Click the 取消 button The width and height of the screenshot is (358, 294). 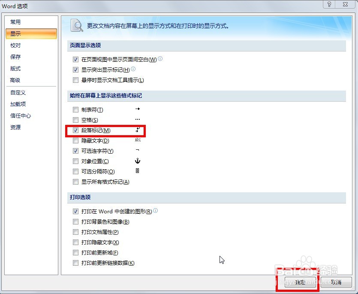coord(336,282)
